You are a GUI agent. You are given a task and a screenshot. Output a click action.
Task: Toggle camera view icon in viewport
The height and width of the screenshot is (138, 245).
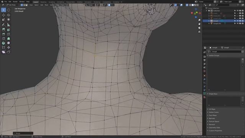pos(199,28)
